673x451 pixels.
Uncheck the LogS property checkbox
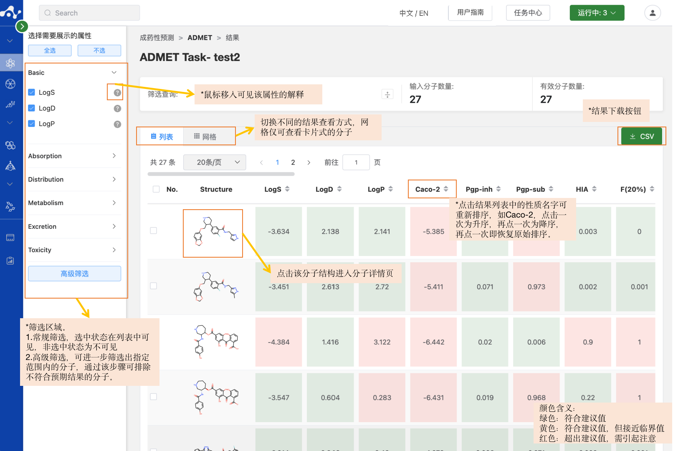(32, 92)
